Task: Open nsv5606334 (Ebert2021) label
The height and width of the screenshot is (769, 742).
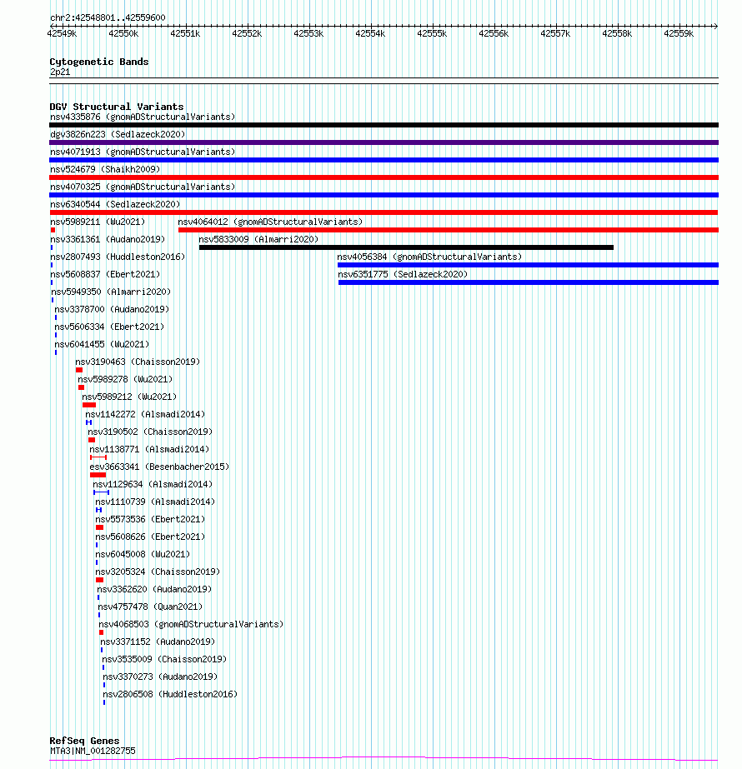Action: pos(109,327)
